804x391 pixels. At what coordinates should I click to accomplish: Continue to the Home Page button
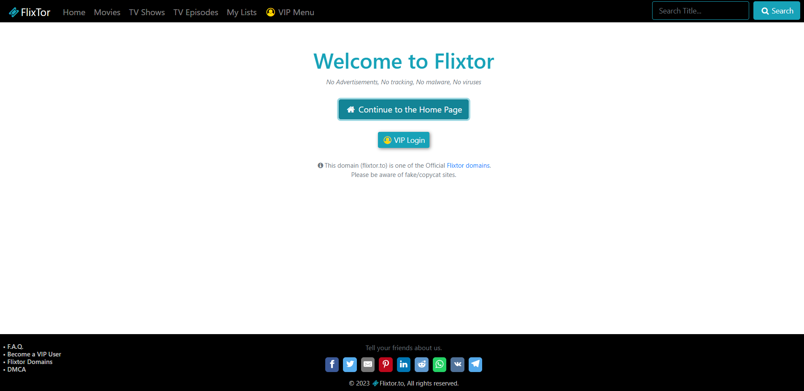pos(404,110)
